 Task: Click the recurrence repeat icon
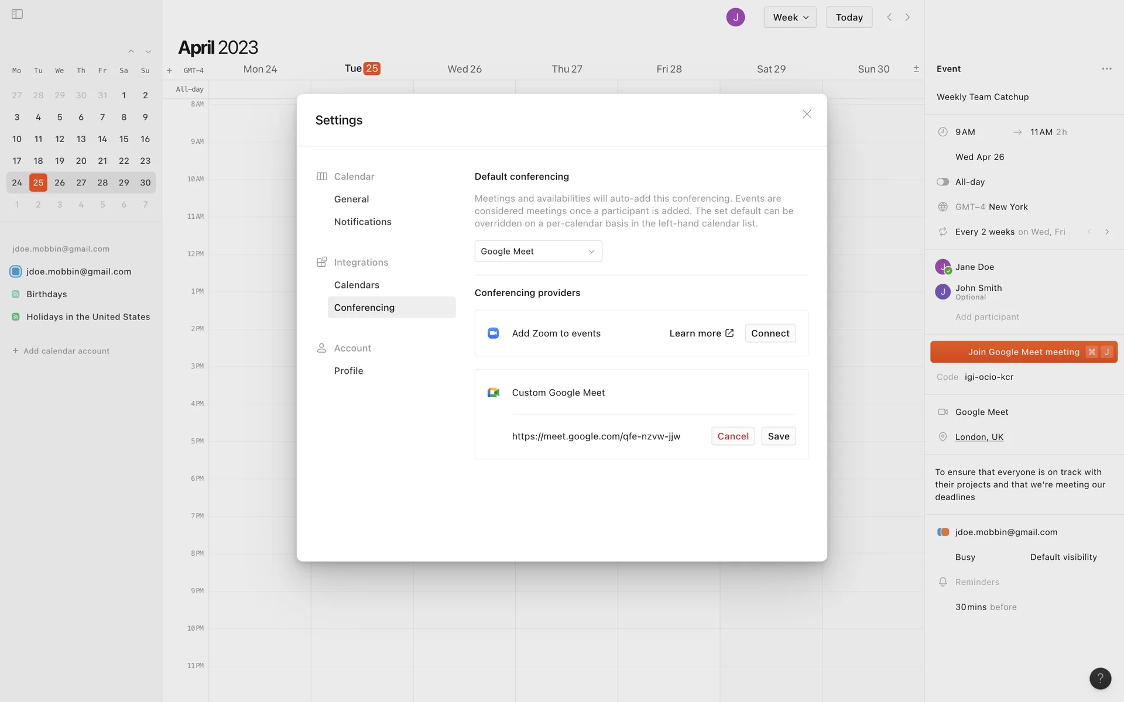[943, 232]
